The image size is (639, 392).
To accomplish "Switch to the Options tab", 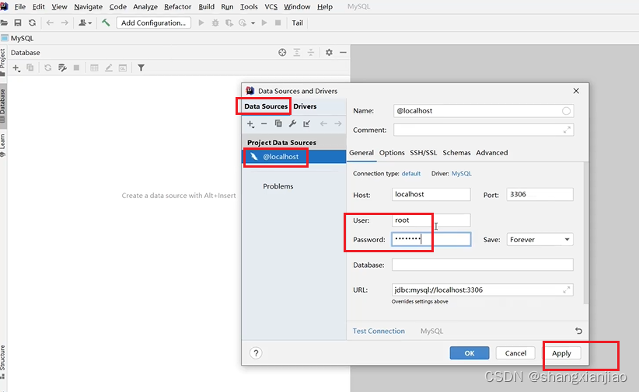I will [392, 153].
